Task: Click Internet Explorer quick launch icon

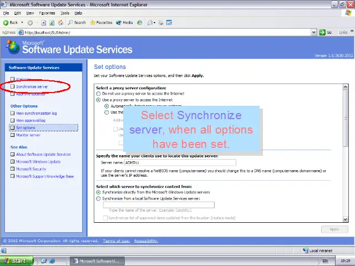Action: coord(52,261)
